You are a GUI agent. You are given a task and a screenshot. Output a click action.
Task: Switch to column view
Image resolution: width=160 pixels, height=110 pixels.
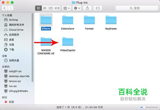[51, 8]
